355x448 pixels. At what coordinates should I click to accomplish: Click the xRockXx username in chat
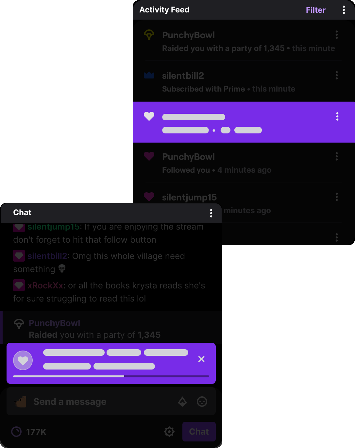pos(45,285)
